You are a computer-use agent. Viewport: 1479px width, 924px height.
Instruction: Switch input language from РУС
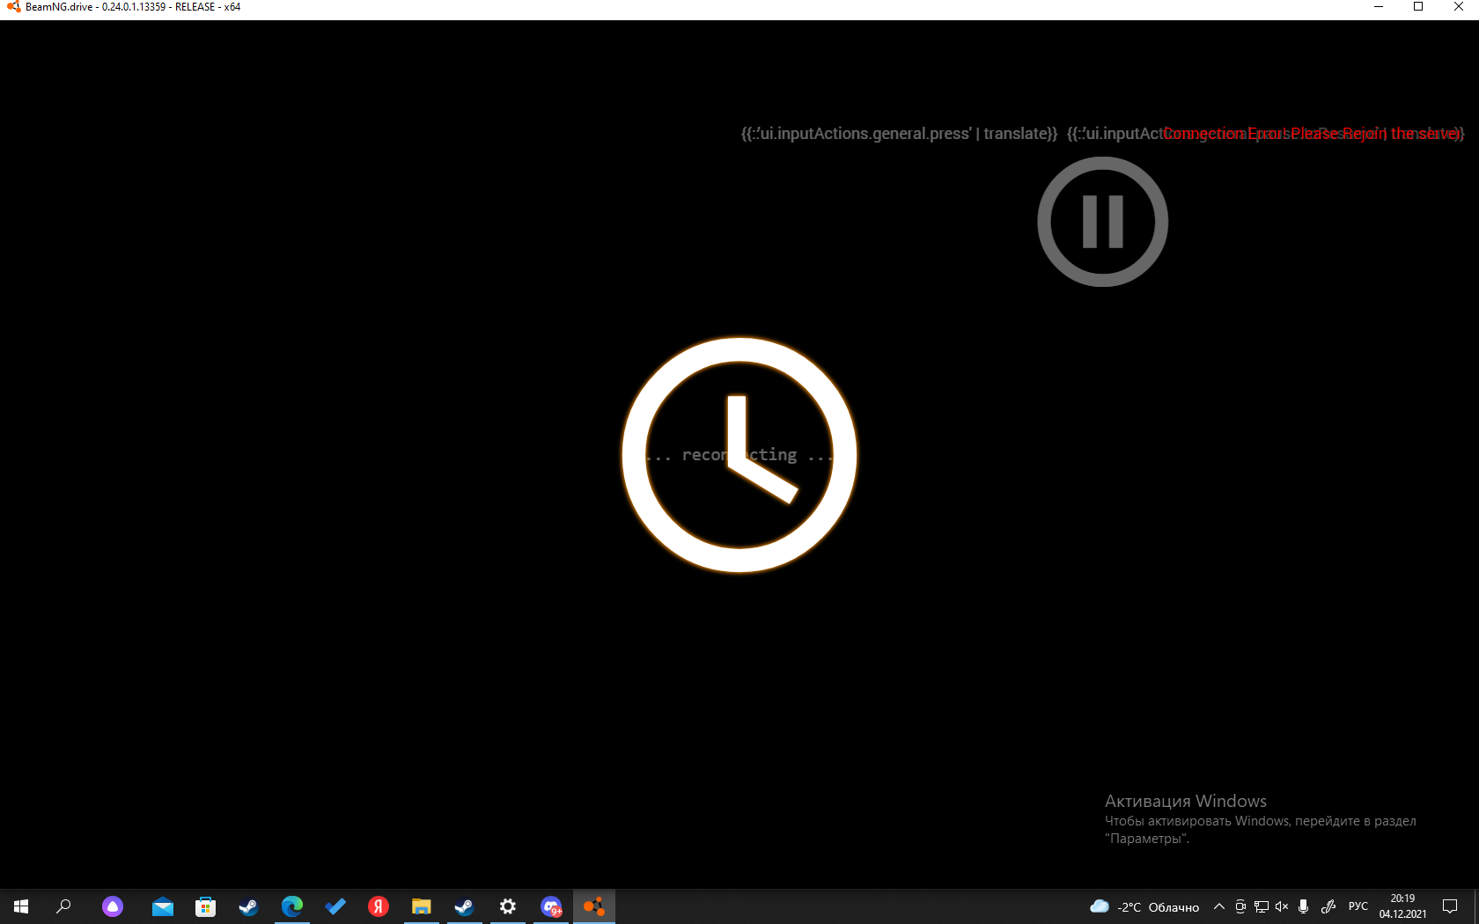(x=1358, y=906)
